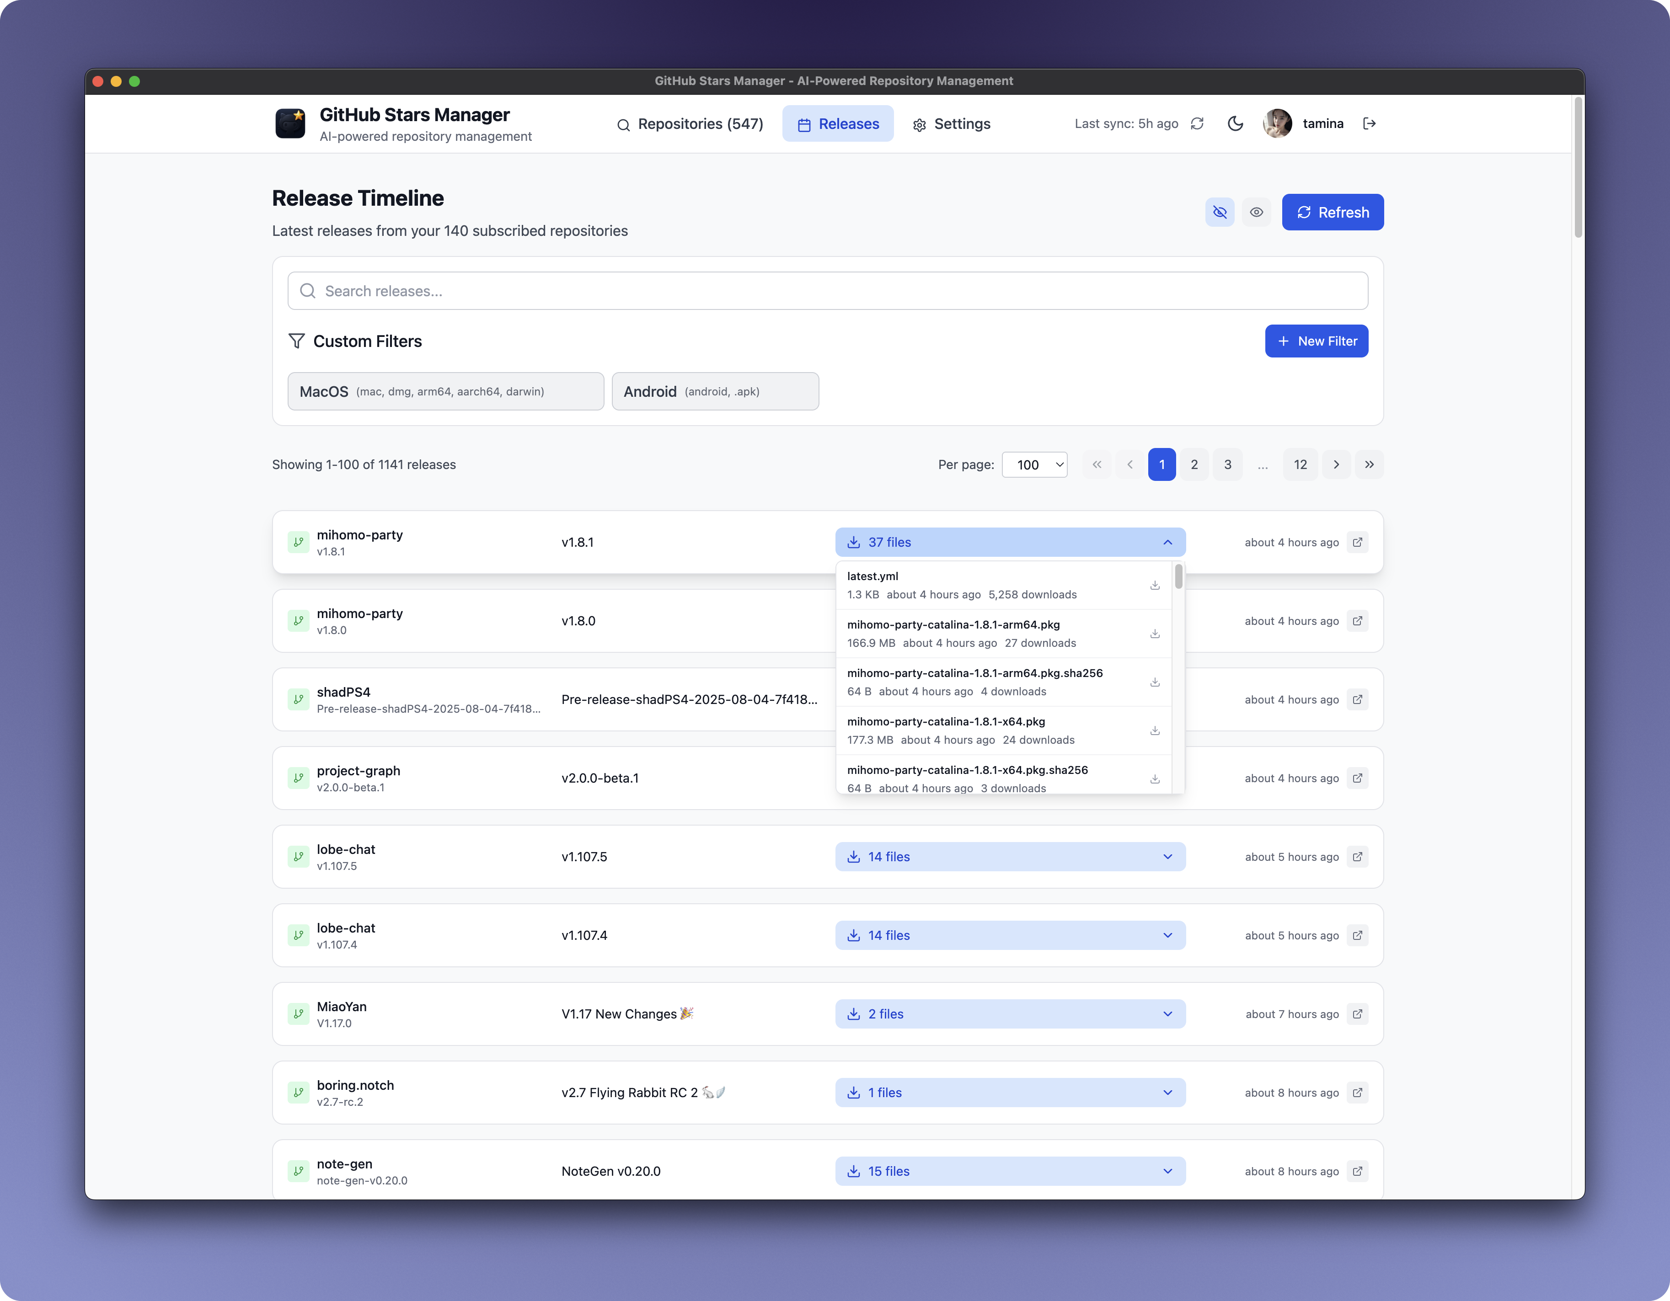Open project-graph release external link
Viewport: 1670px width, 1301px height.
point(1357,778)
